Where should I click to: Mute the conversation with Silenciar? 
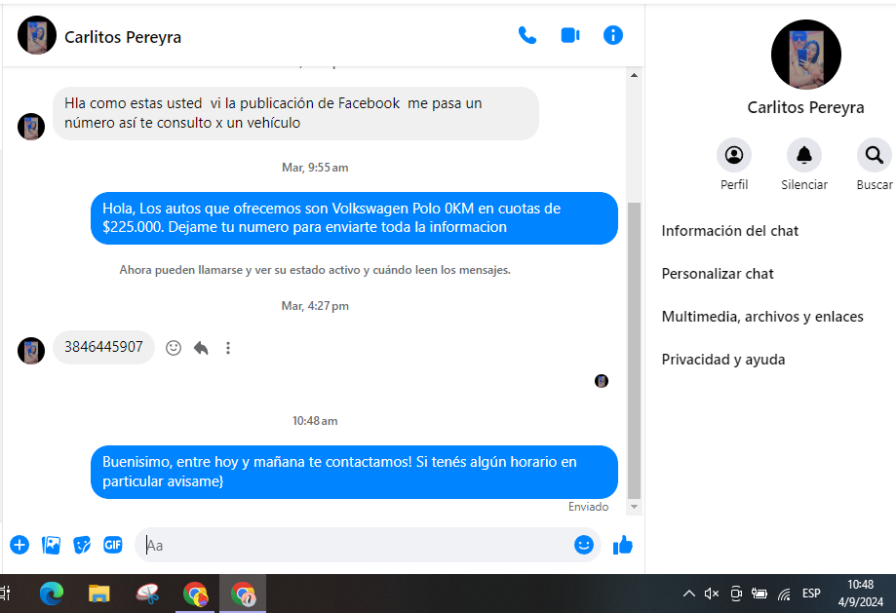pyautogui.click(x=804, y=155)
